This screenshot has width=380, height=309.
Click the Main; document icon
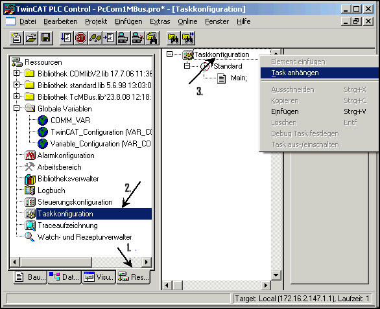(x=221, y=78)
